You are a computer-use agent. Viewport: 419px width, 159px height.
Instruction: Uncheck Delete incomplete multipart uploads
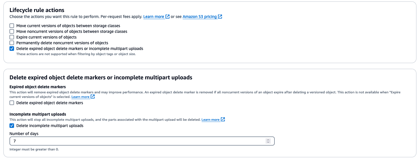pos(12,126)
